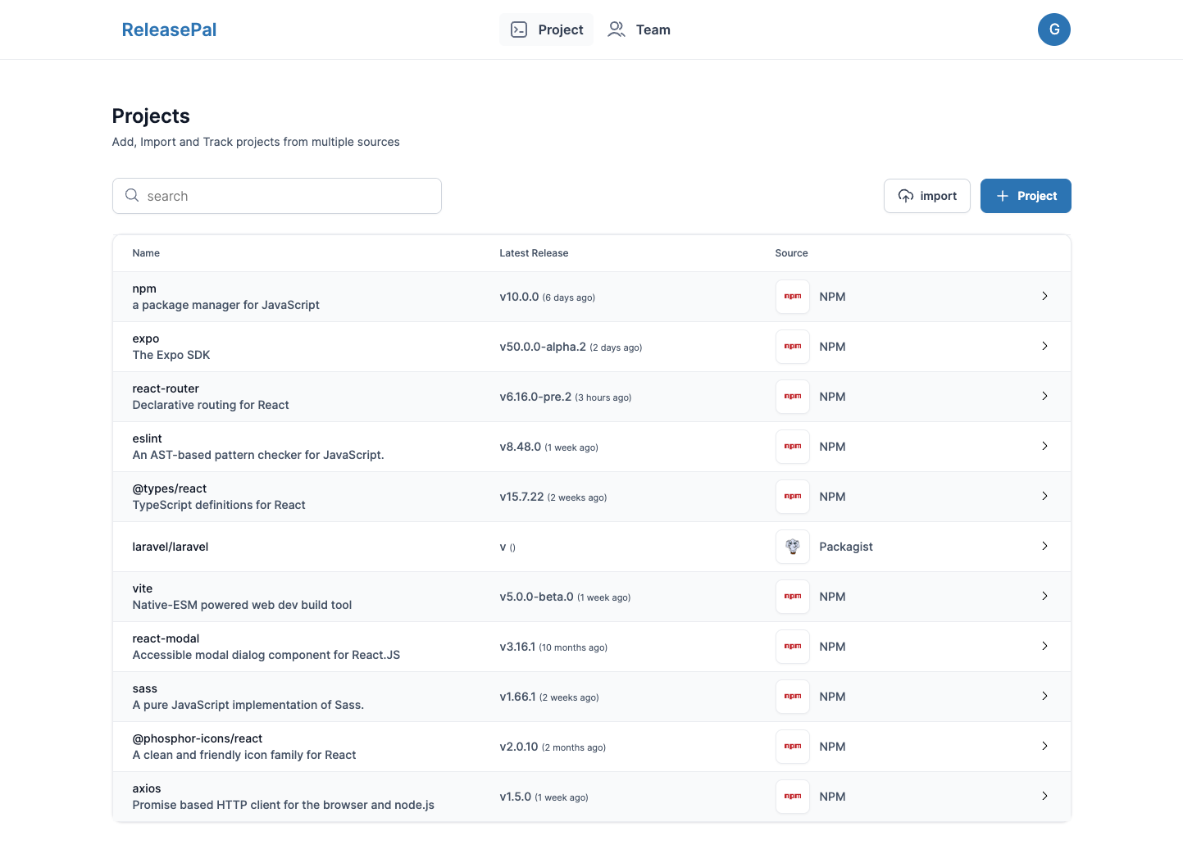Viewport: 1183px width, 863px height.
Task: Open vite details via chevron arrow
Action: pyautogui.click(x=1044, y=596)
